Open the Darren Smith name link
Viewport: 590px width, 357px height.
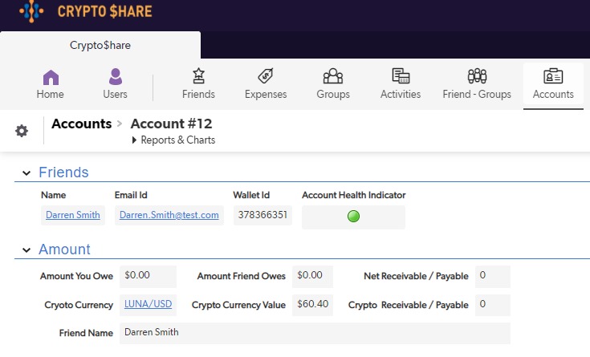(73, 215)
